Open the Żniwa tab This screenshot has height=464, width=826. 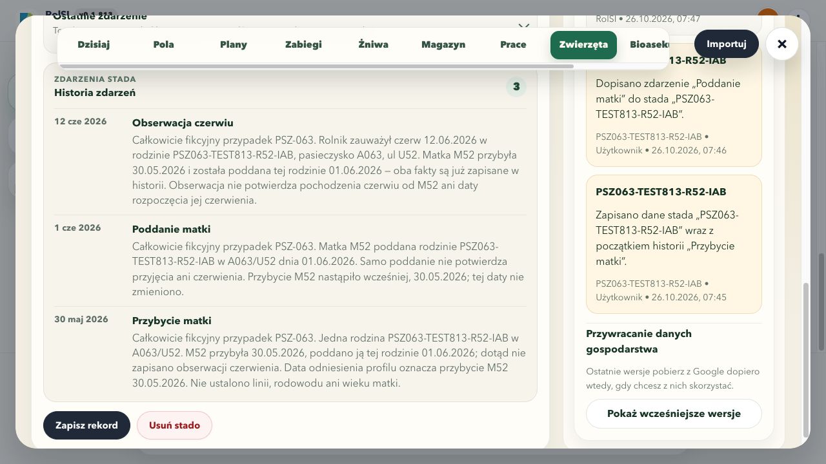pyautogui.click(x=374, y=44)
